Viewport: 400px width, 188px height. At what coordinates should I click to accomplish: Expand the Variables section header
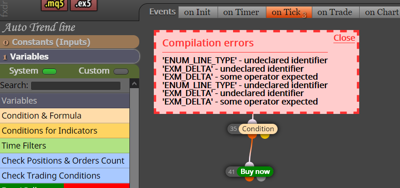pyautogui.click(x=69, y=56)
